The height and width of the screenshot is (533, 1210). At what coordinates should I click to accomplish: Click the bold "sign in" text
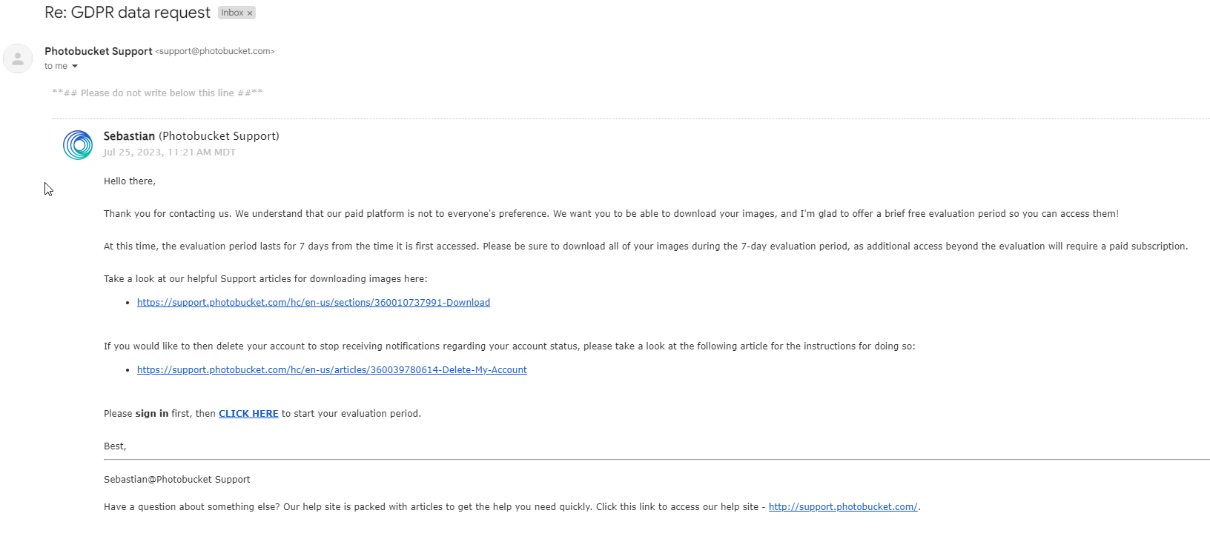(151, 414)
